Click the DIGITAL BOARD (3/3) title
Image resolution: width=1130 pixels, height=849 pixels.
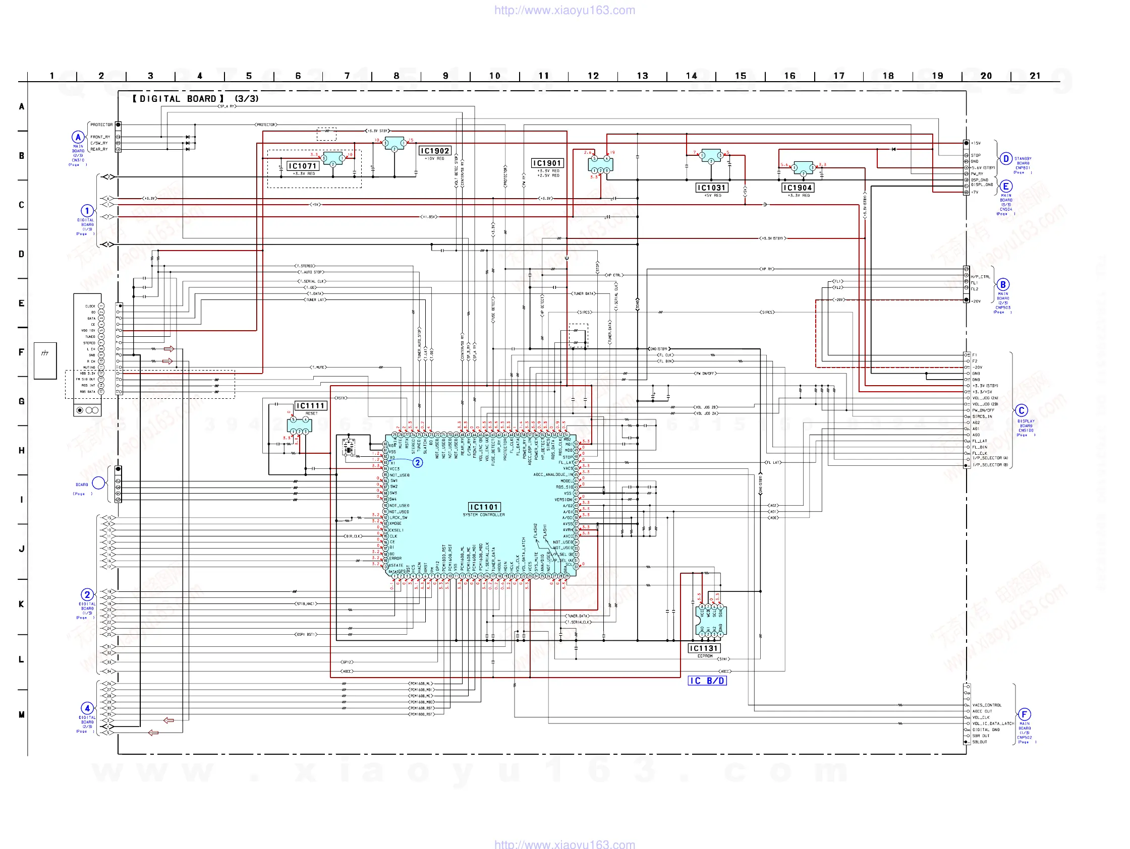196,98
